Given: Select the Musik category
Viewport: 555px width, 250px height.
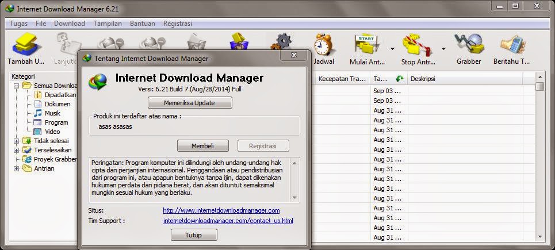Looking at the screenshot, I should [47, 113].
